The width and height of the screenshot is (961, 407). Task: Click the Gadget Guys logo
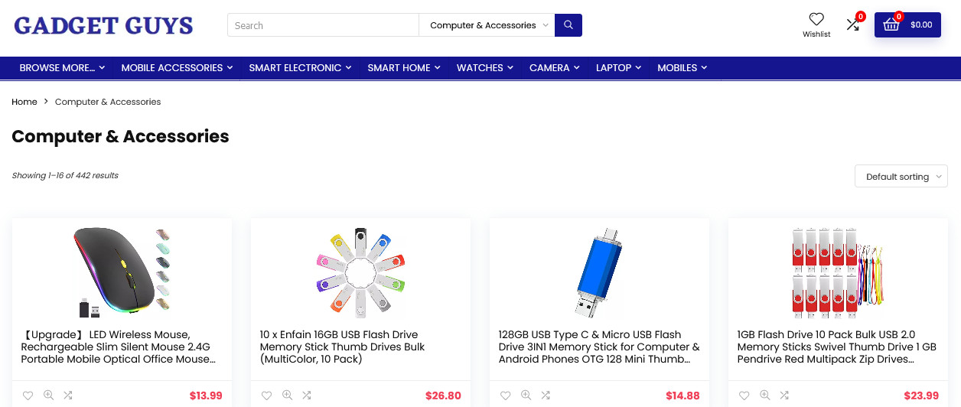point(103,25)
